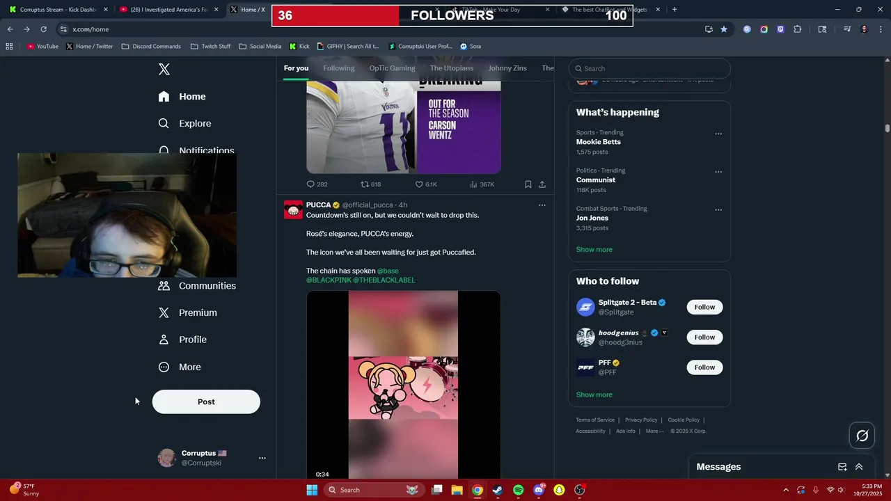Click the Post button

coord(206,401)
